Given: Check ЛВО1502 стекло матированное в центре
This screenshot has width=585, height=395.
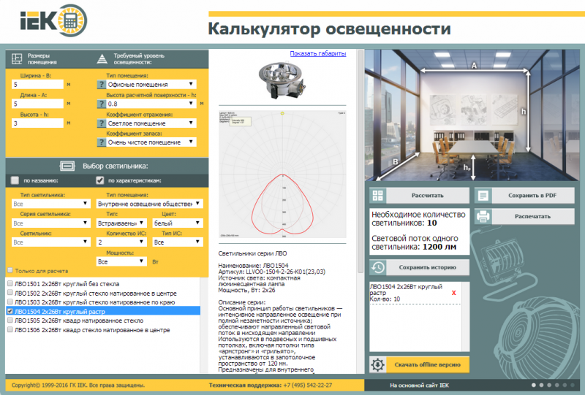Looking at the screenshot, I should (10, 293).
